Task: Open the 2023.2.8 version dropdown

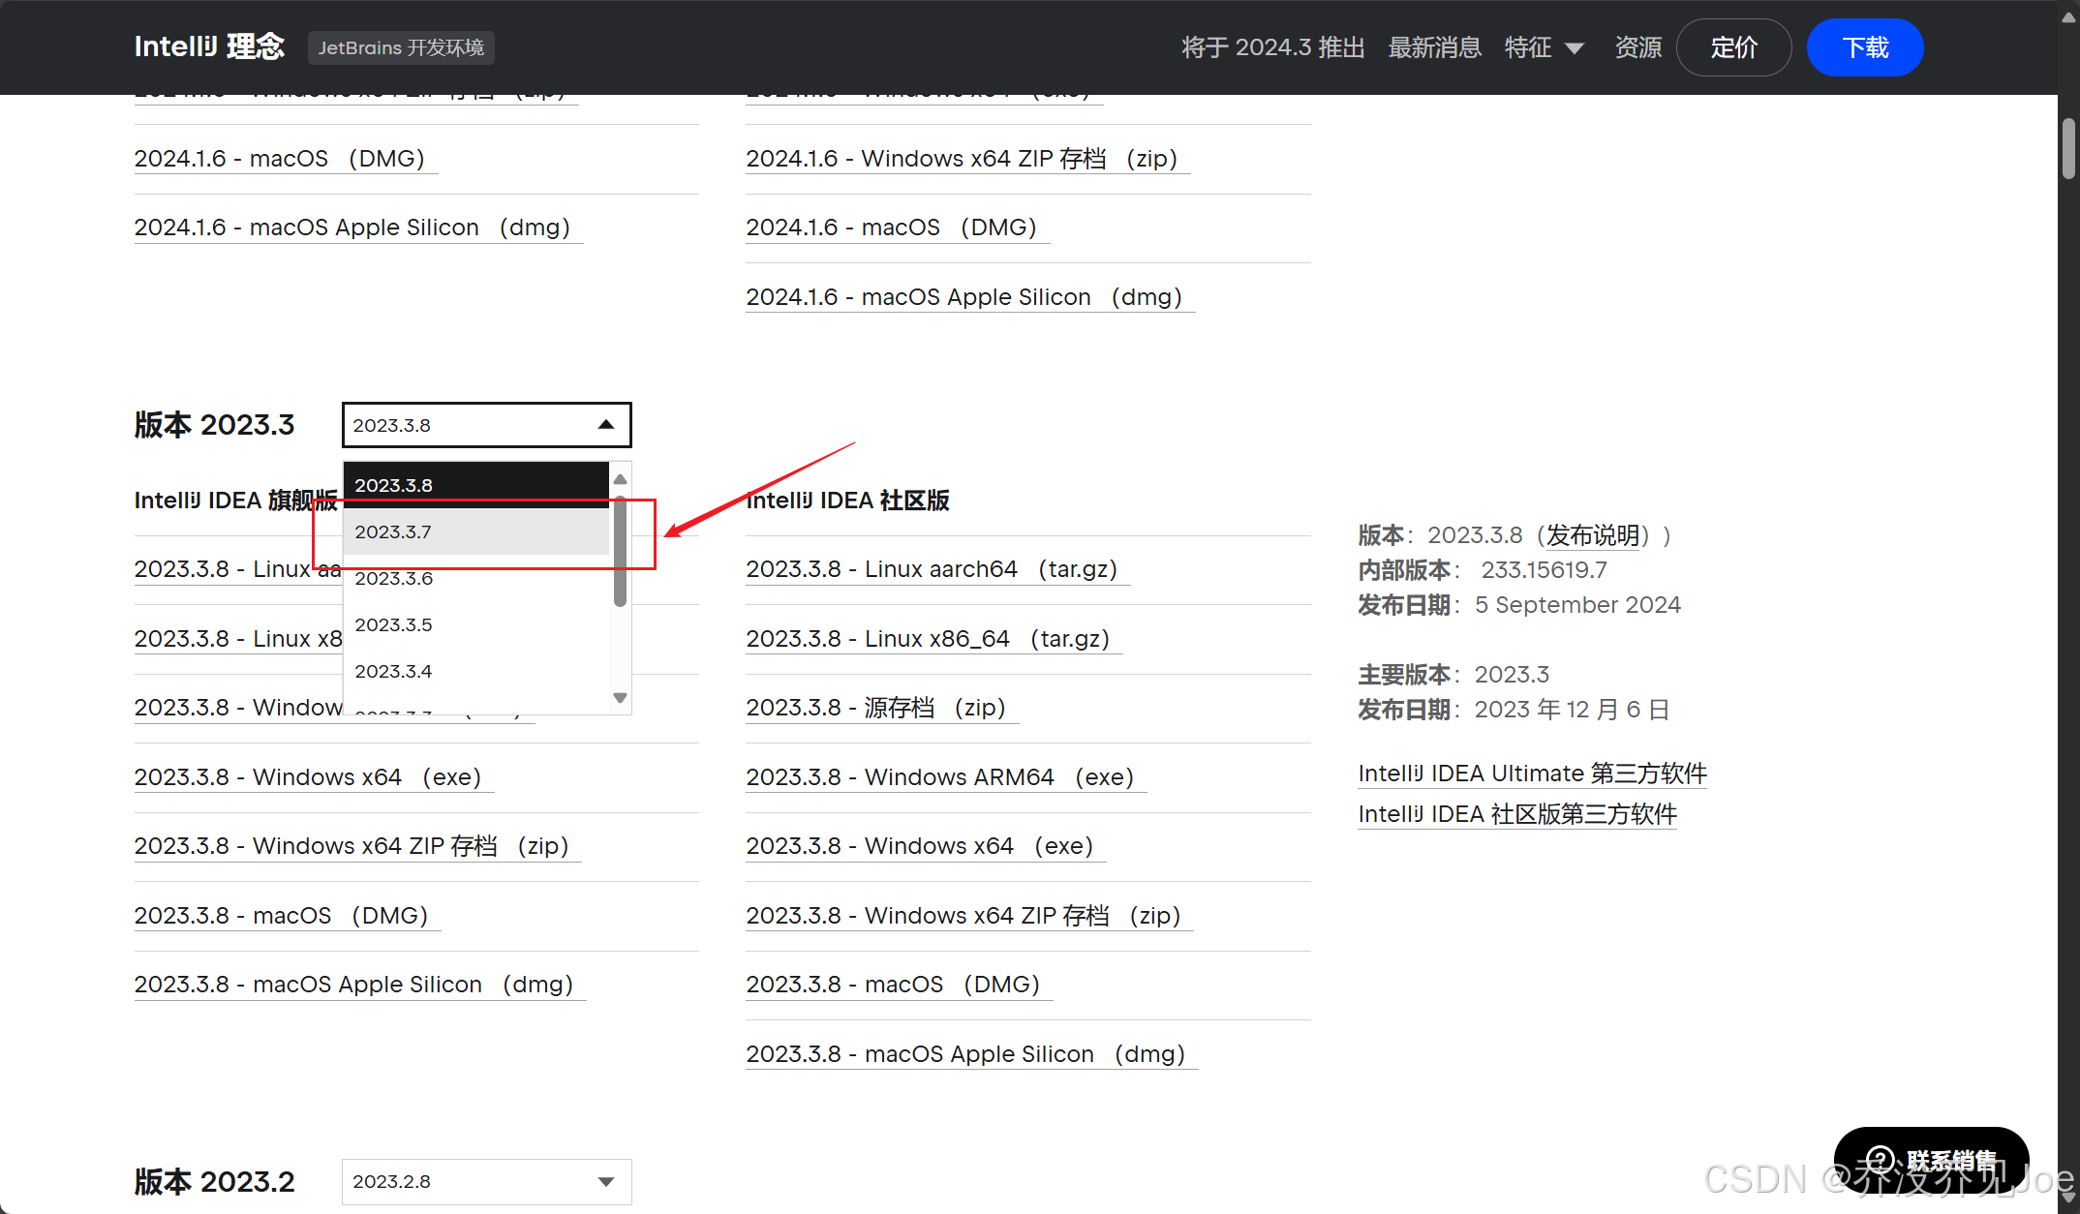Action: tap(486, 1181)
